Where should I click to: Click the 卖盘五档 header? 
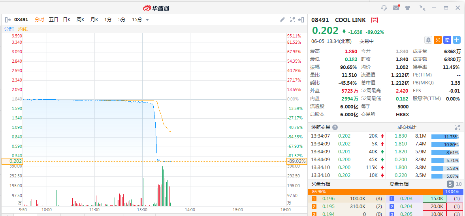[399, 184]
